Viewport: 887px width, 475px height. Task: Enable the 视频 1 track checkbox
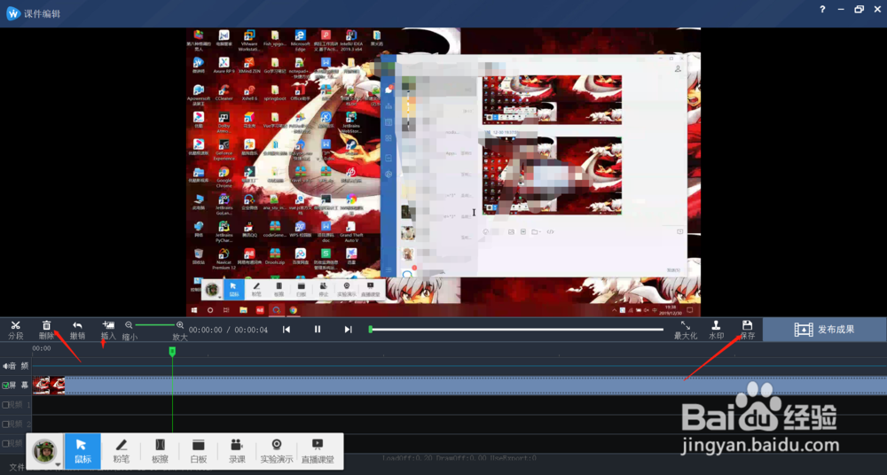pyautogui.click(x=5, y=405)
